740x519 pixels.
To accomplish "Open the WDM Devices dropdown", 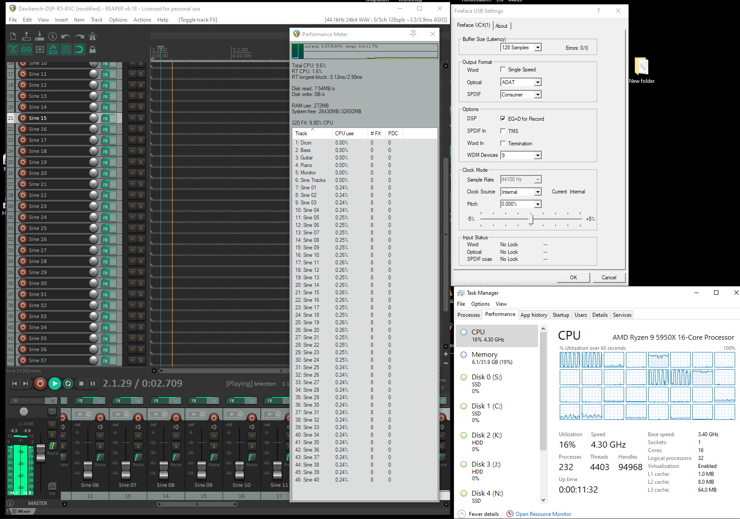I will click(538, 156).
